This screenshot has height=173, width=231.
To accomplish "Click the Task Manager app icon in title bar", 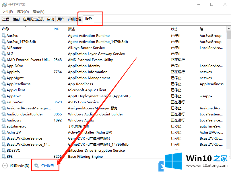I will click(x=4, y=4).
